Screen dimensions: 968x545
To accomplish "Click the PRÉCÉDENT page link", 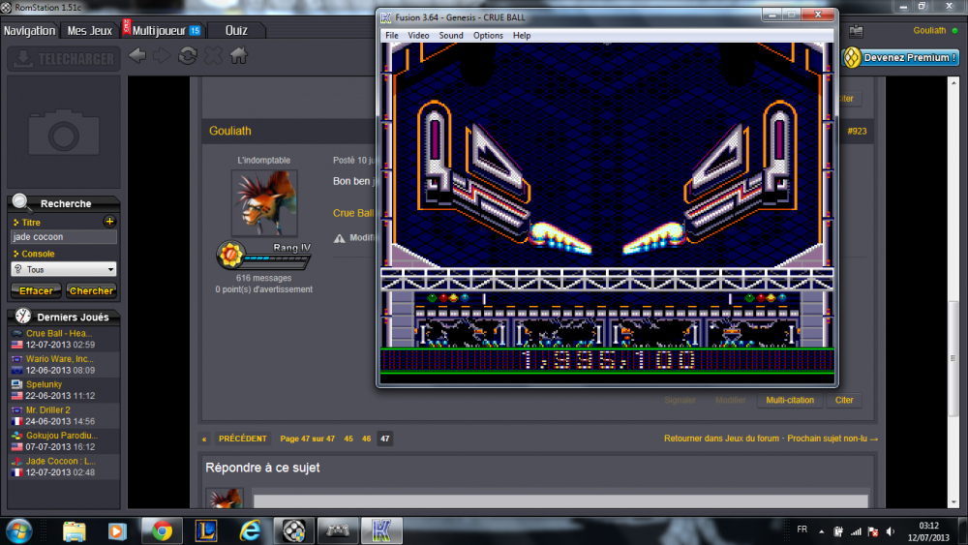I will coord(243,439).
